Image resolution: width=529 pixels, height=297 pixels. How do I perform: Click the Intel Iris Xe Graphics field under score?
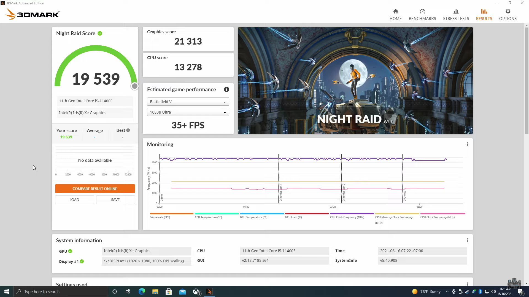click(95, 113)
